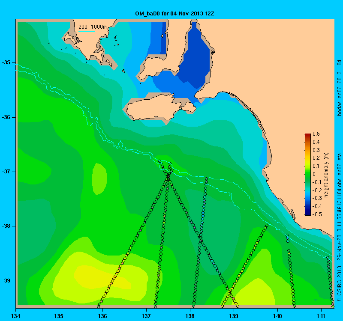Click the vertical '26-Nov-2013 11:55' timestamp text
This screenshot has height=321, width=343.
[339, 236]
